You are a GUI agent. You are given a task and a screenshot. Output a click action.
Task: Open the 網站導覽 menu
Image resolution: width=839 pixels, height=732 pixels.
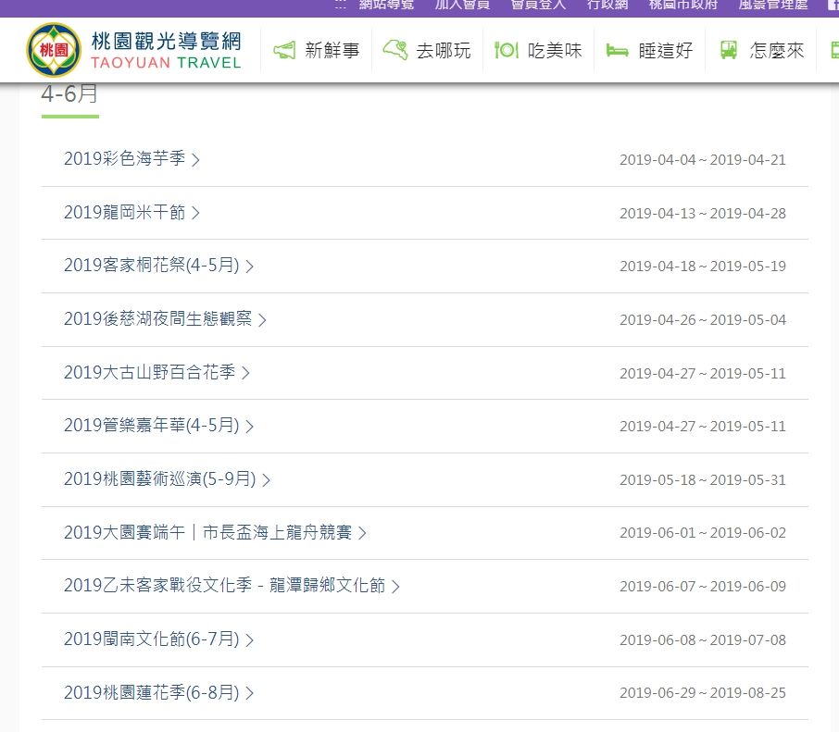(x=386, y=5)
